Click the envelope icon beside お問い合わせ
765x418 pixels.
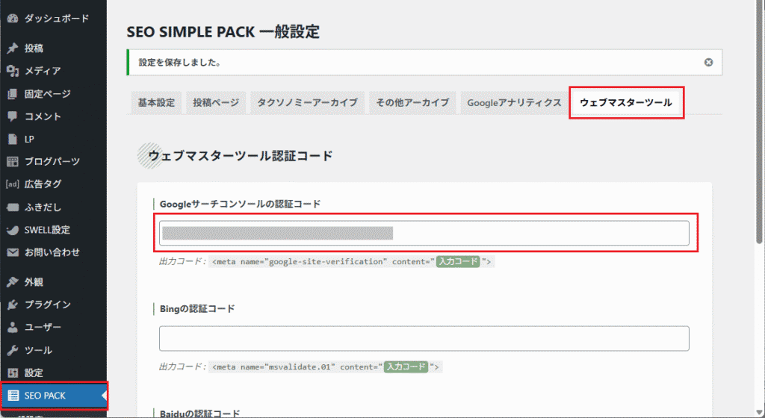13,252
